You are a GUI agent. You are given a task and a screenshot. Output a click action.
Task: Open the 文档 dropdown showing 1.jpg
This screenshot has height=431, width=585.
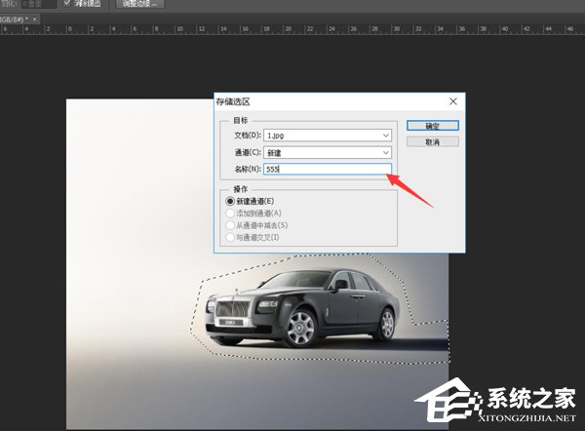(328, 136)
